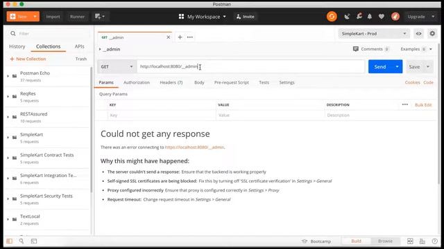This screenshot has width=444, height=249.
Task: Click the Bulk Edit link
Action: (x=423, y=104)
